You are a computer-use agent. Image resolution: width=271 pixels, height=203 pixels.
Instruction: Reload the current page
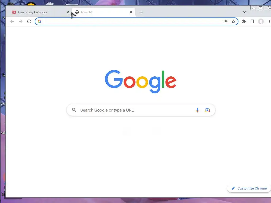tap(29, 21)
